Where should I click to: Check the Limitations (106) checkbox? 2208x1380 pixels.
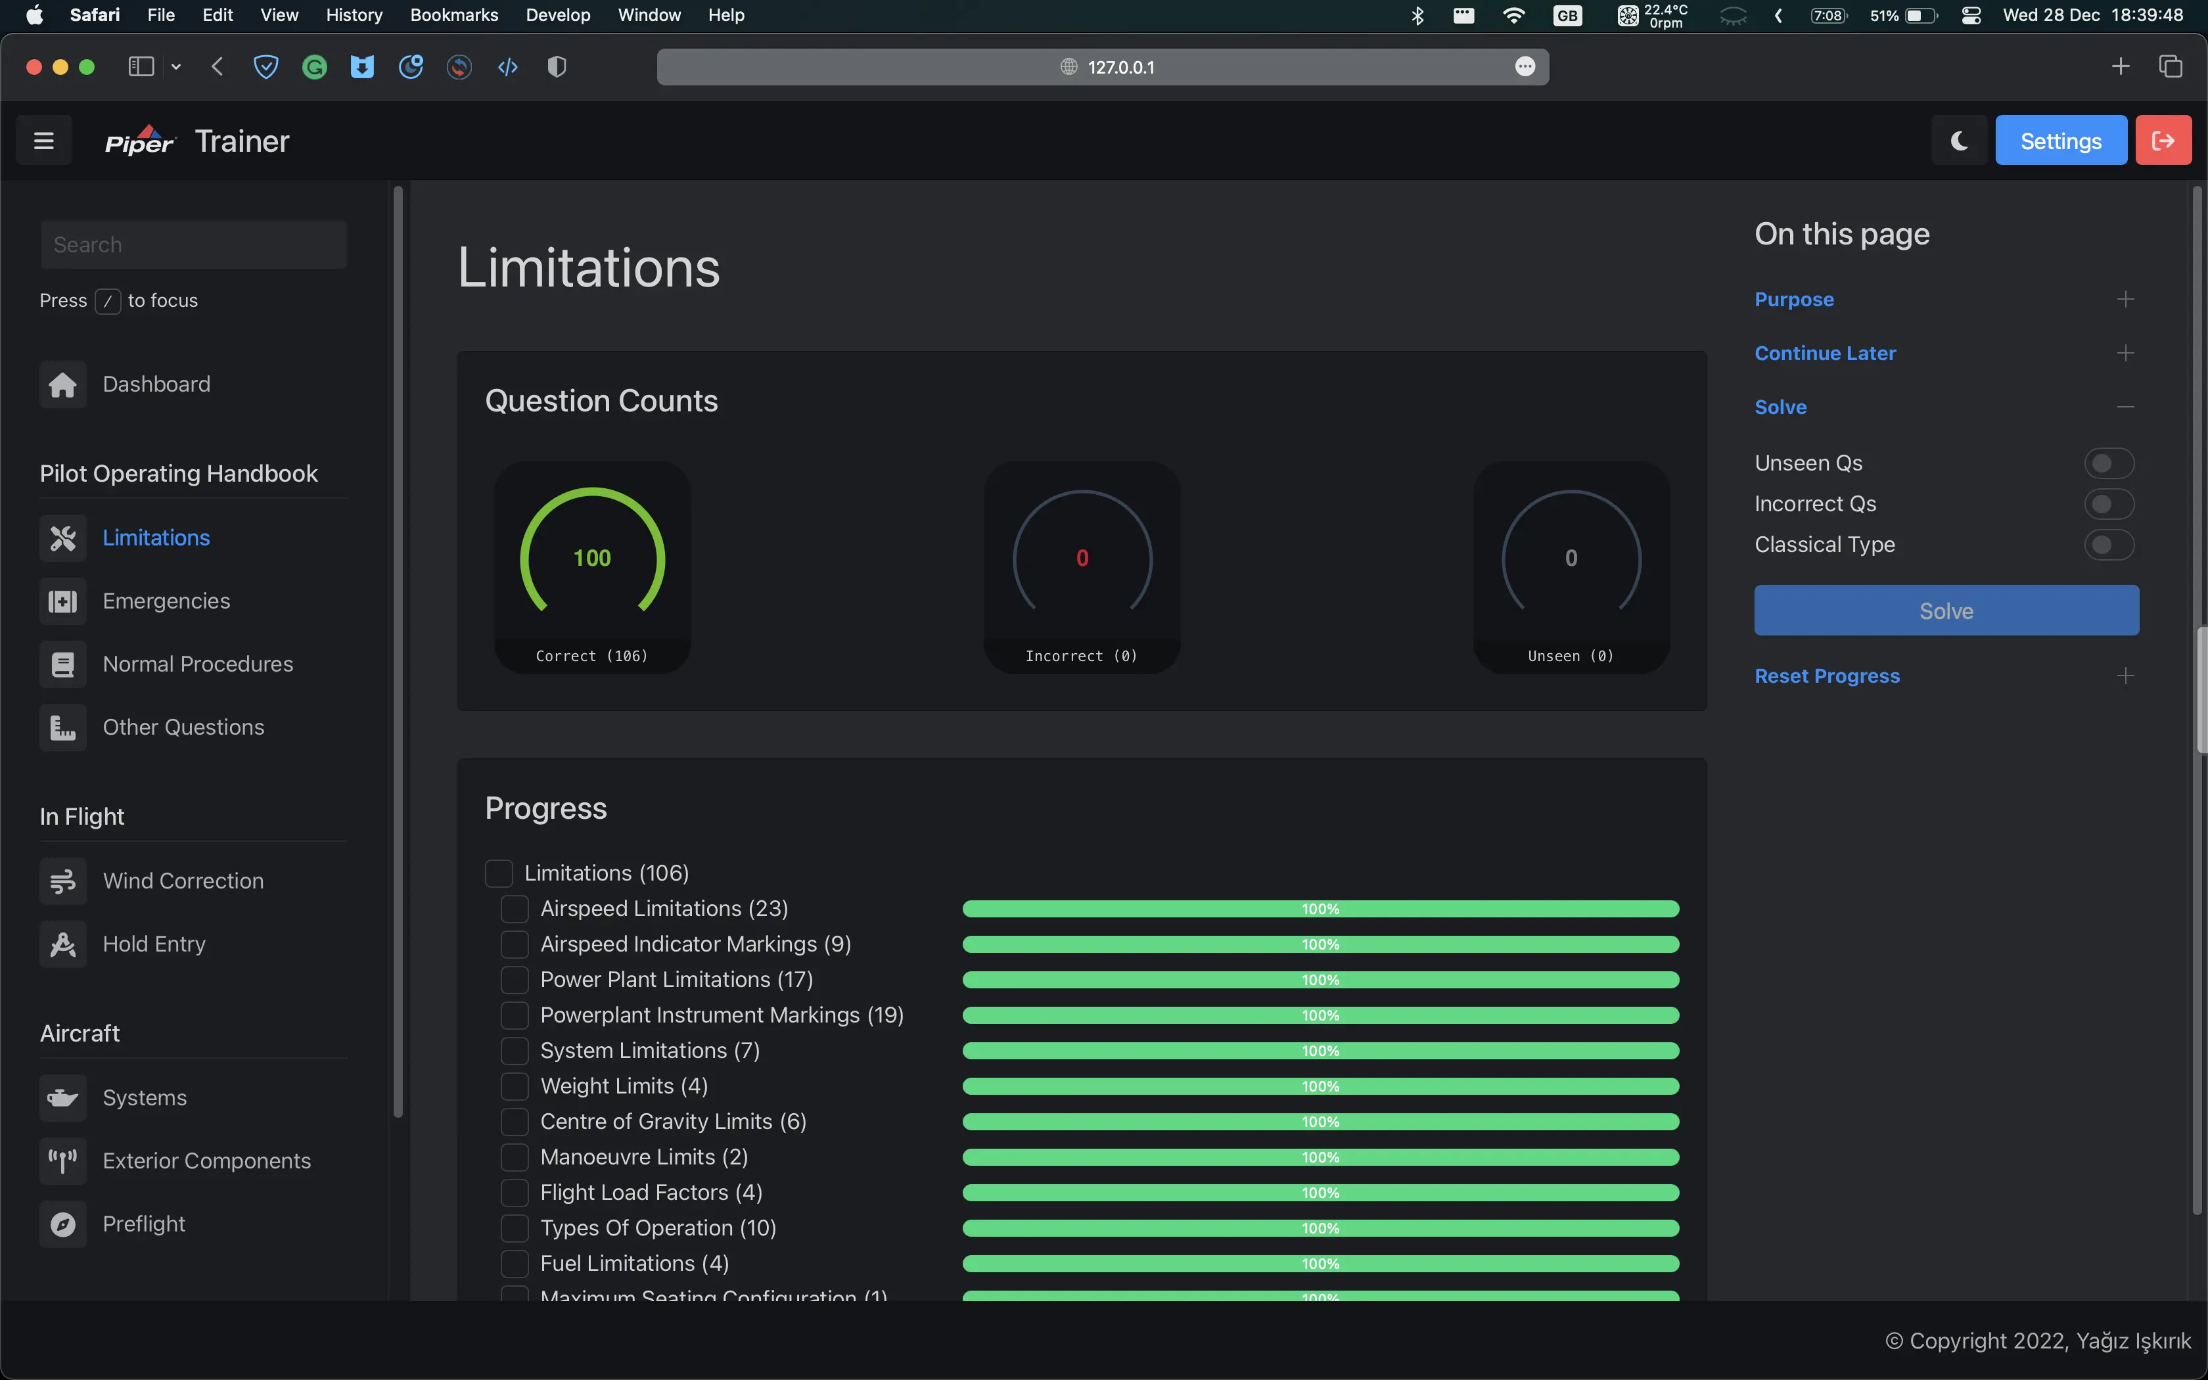499,873
